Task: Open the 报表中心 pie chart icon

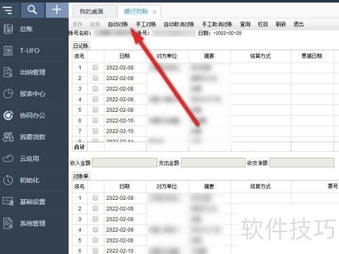Action: (x=8, y=93)
